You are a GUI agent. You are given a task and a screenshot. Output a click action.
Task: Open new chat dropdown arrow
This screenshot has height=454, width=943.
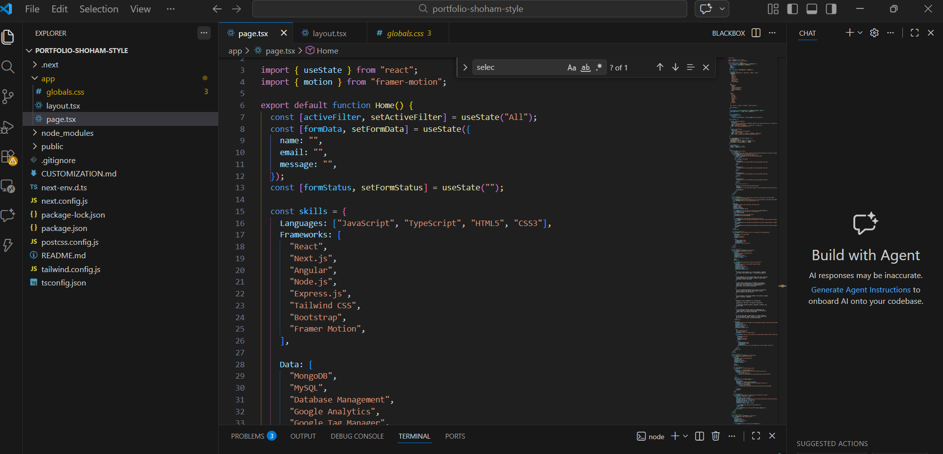pyautogui.click(x=860, y=33)
